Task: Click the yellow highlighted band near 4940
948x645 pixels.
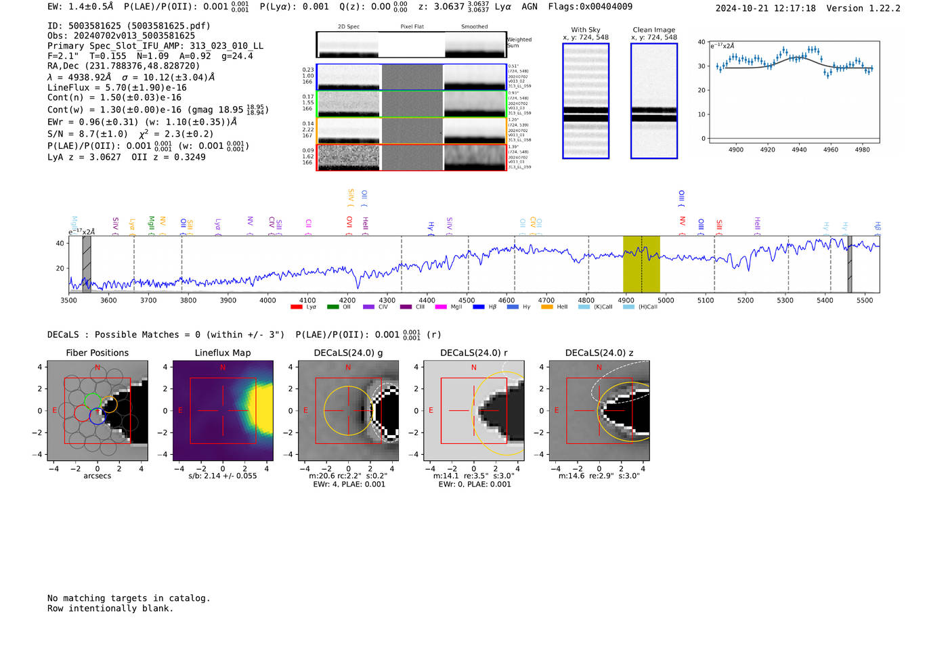Action: pos(641,264)
